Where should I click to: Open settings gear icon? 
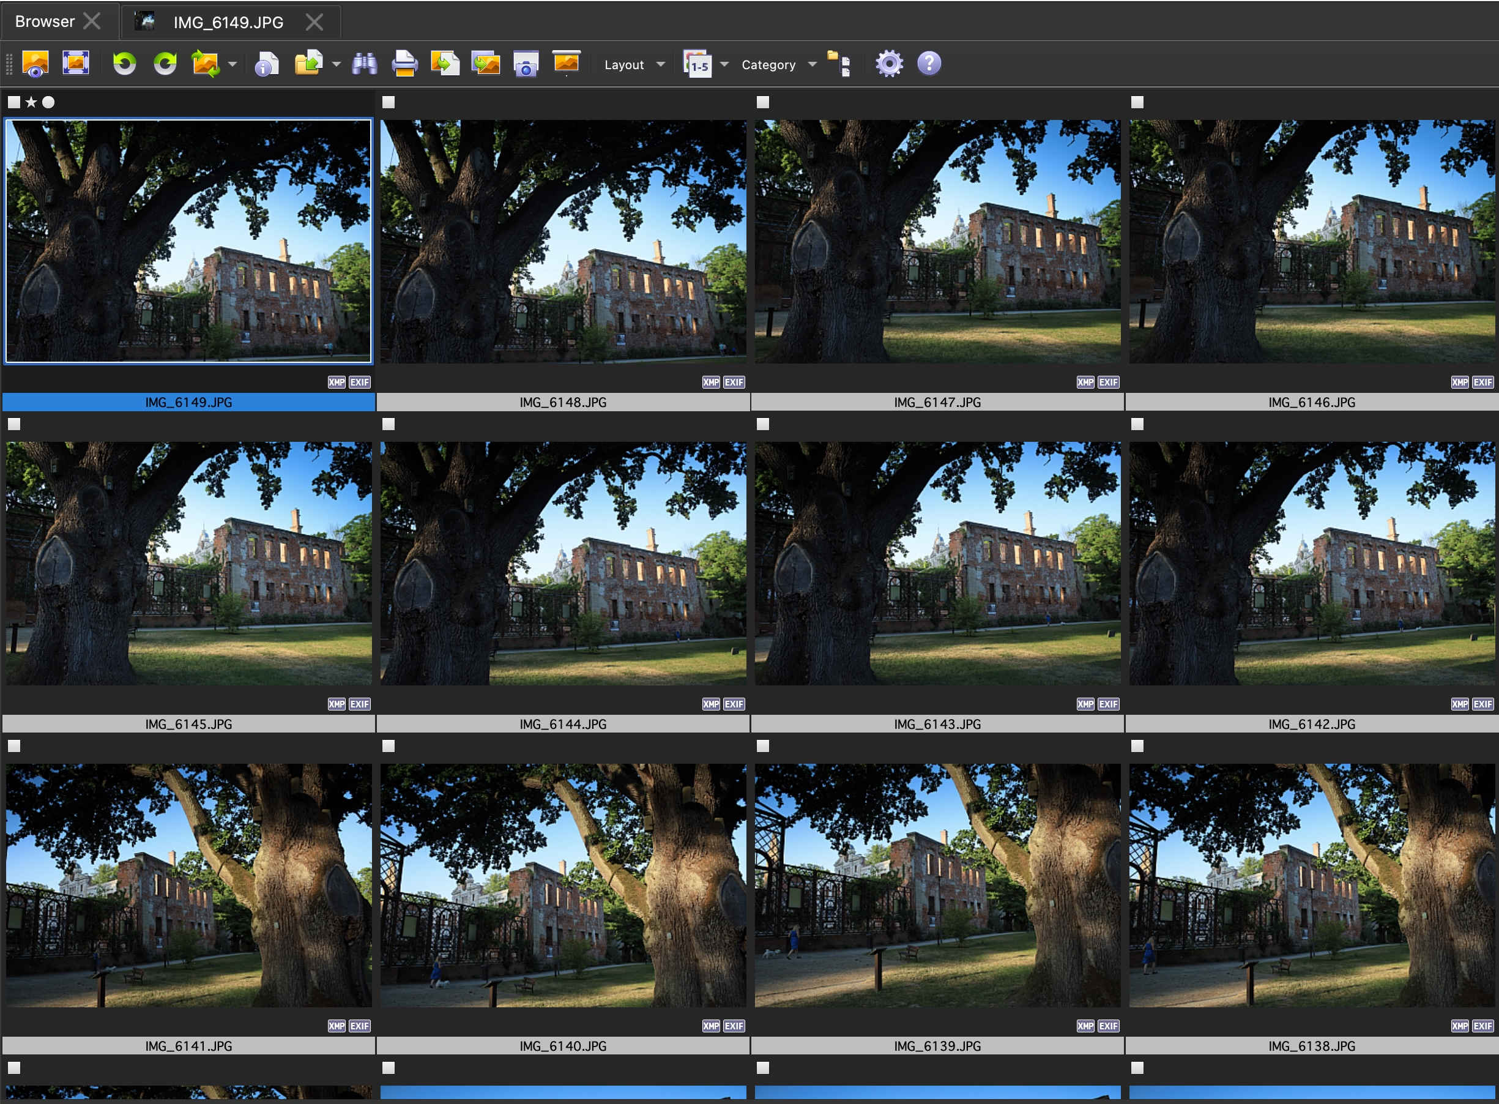point(888,64)
